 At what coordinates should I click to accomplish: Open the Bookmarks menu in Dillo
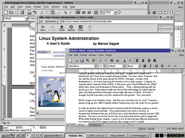(x=51, y=21)
